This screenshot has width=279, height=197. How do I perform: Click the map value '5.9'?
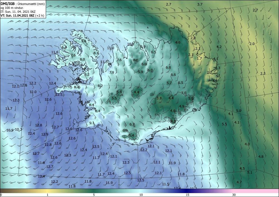coord(140,72)
